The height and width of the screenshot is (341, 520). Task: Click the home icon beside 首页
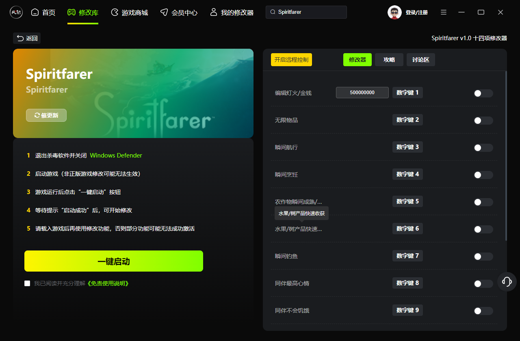[x=35, y=12]
